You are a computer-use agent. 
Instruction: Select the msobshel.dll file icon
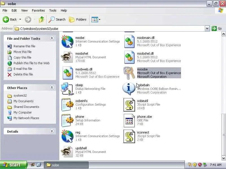click(x=129, y=57)
